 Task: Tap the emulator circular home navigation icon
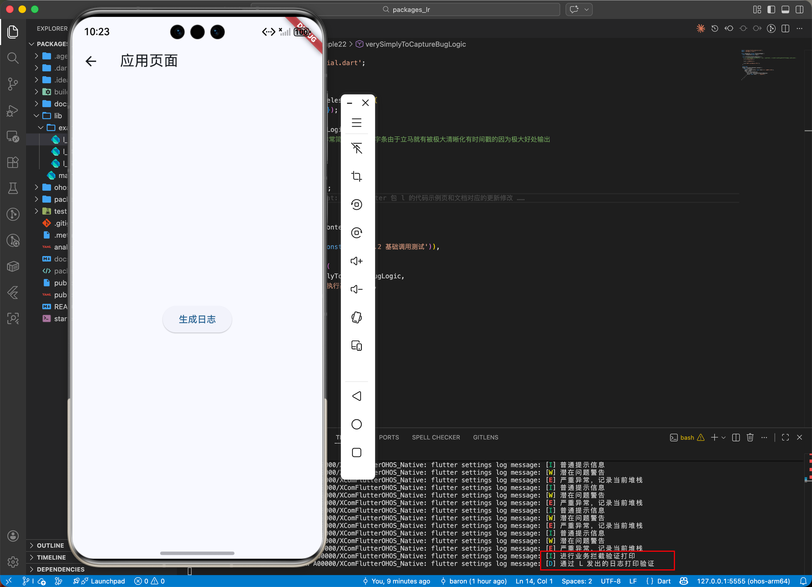click(356, 425)
